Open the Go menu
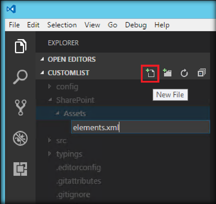216x204 pixels. click(x=112, y=25)
